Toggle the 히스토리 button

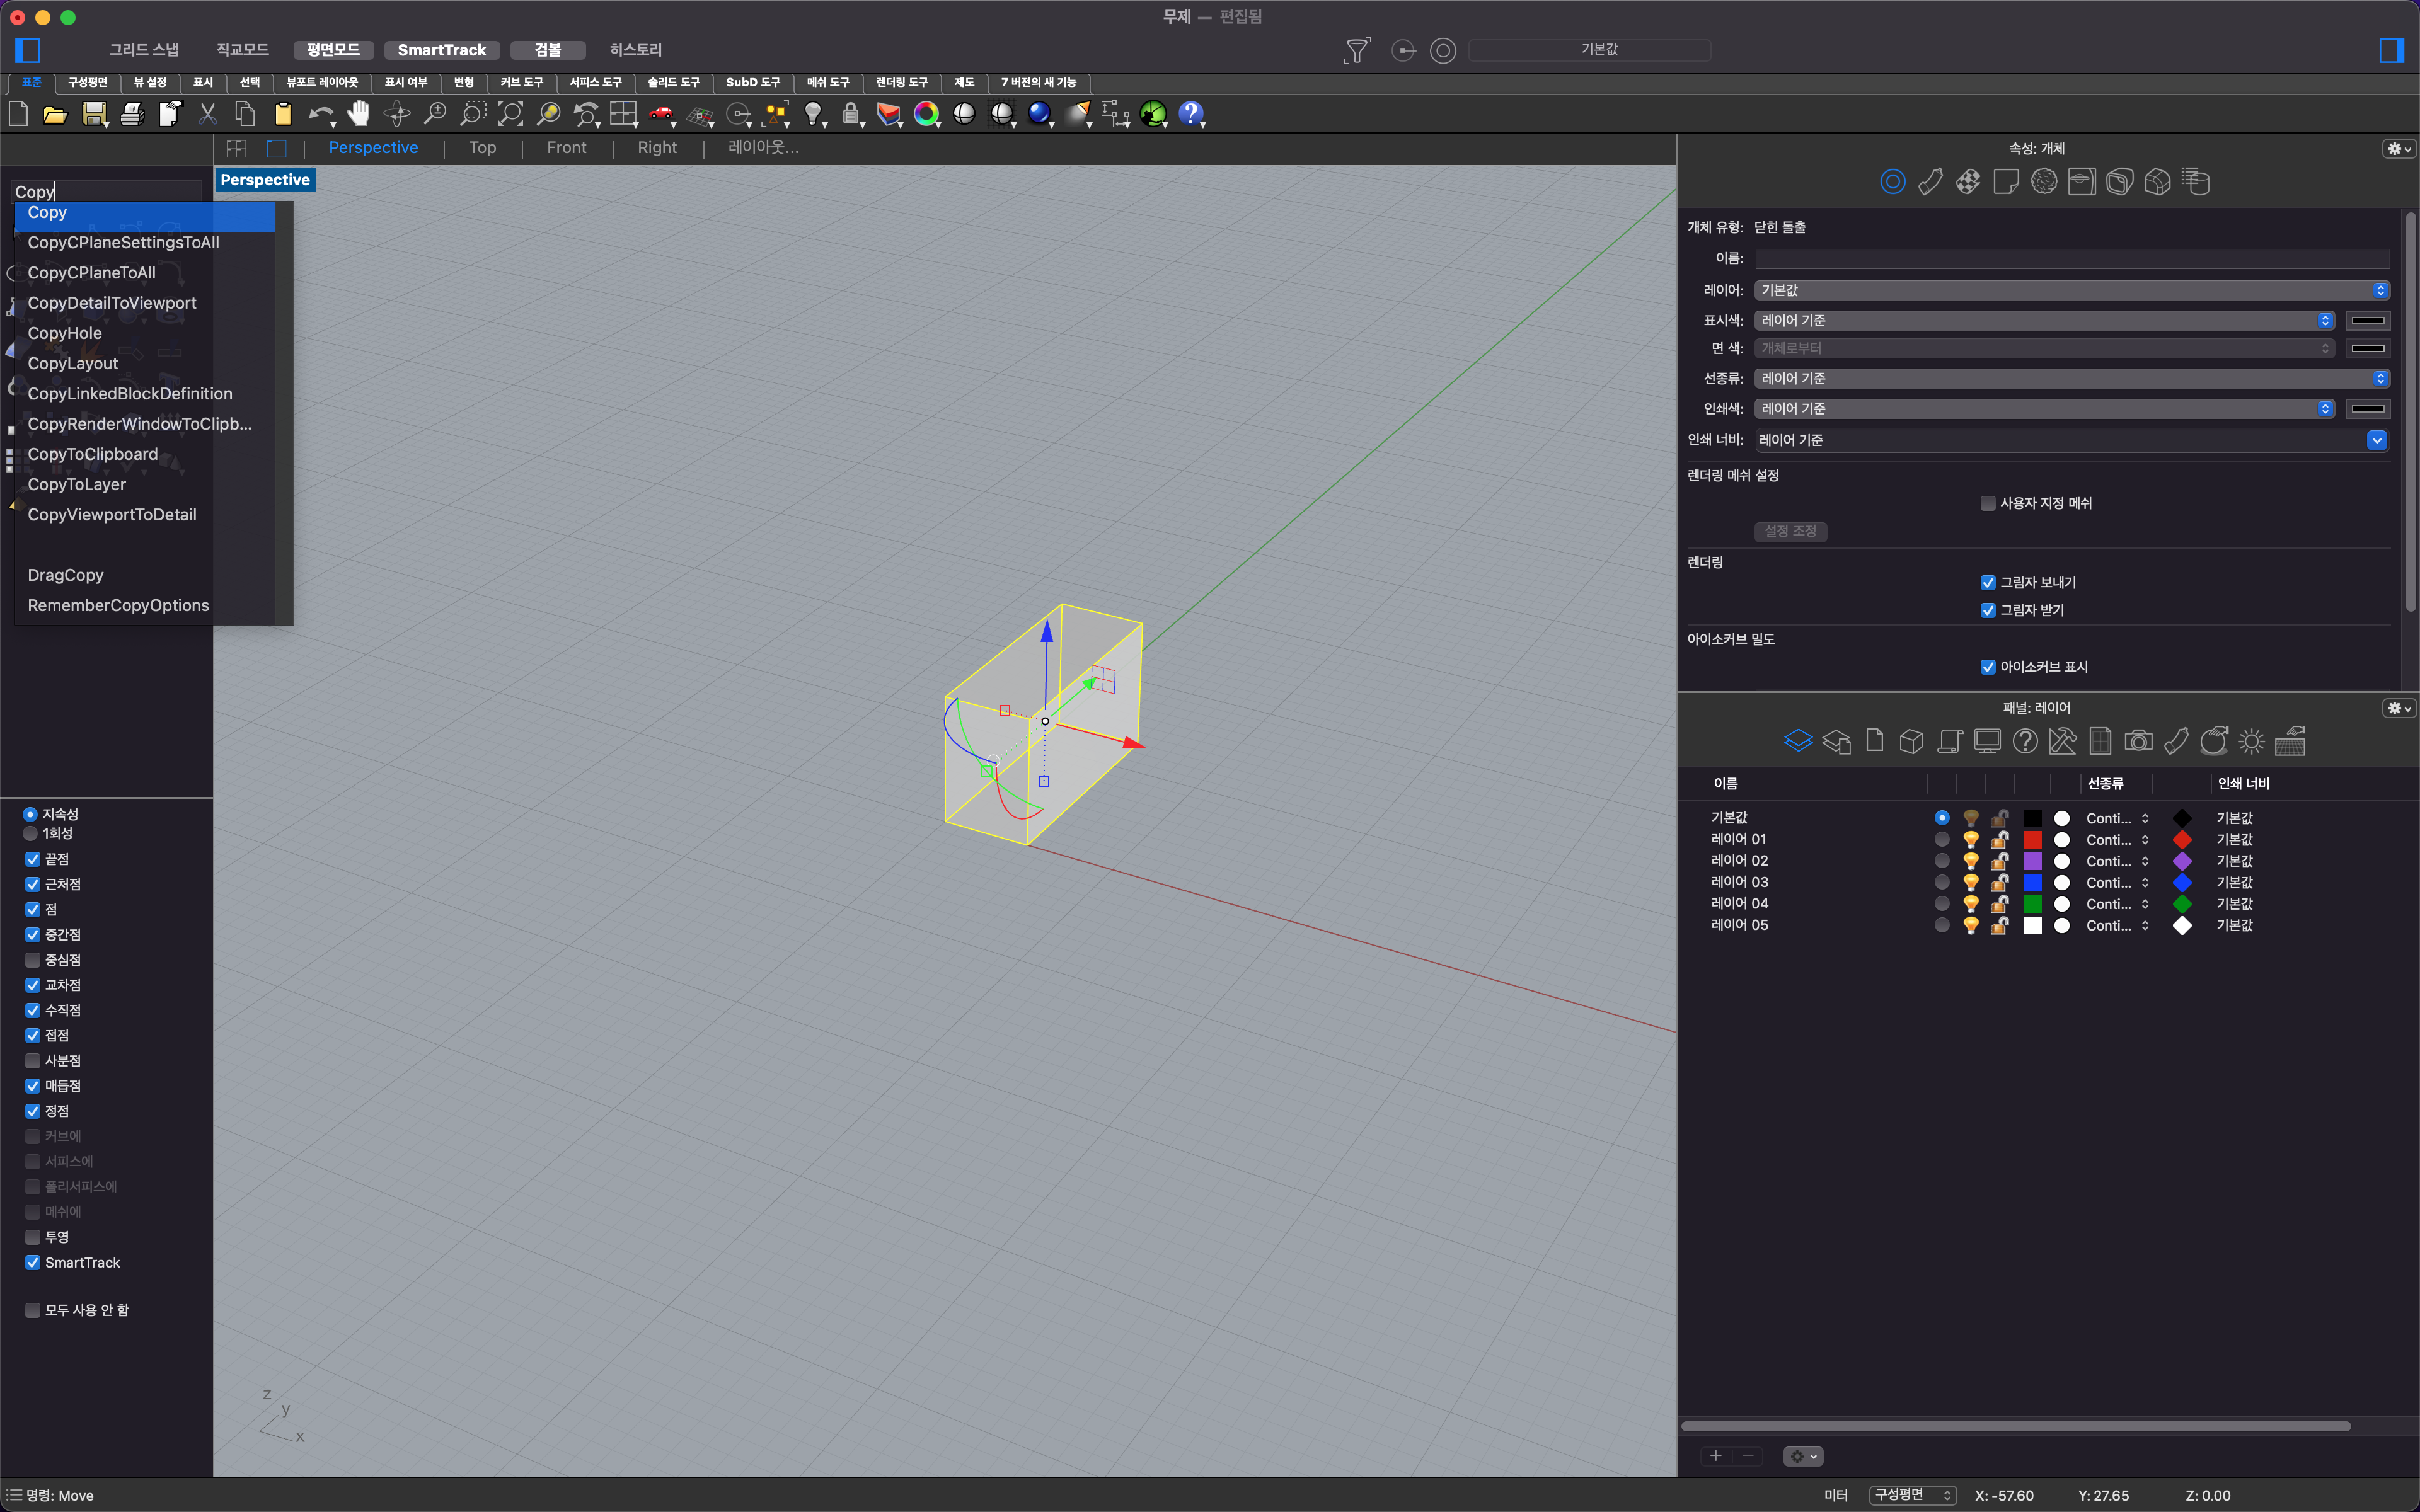[x=636, y=50]
